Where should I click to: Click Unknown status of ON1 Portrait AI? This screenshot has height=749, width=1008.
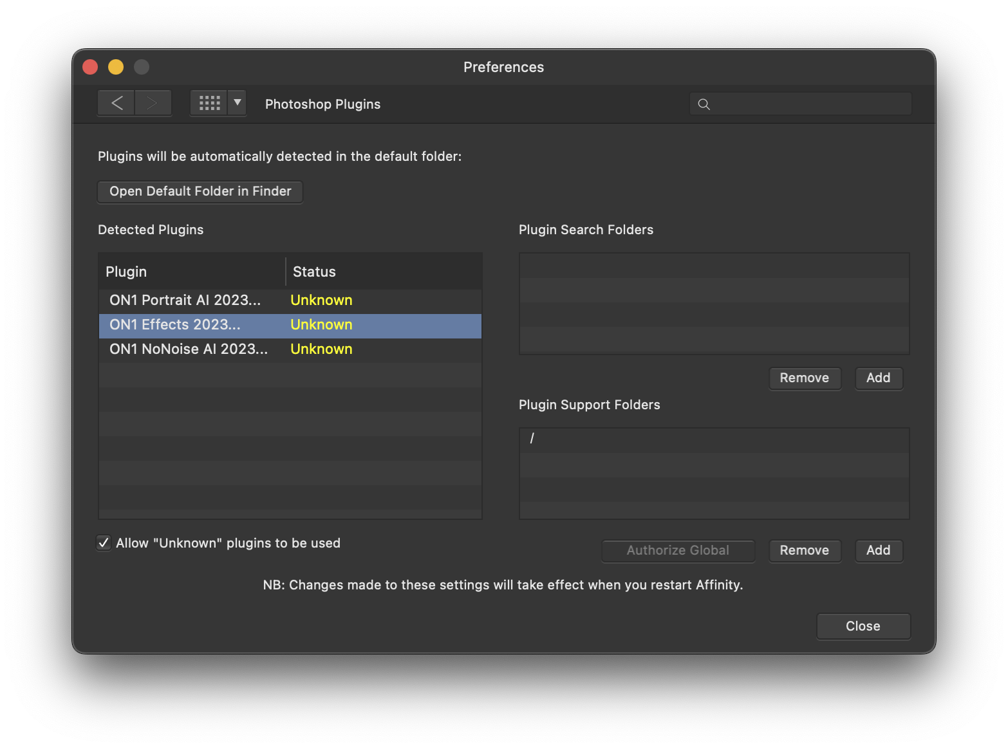(321, 301)
